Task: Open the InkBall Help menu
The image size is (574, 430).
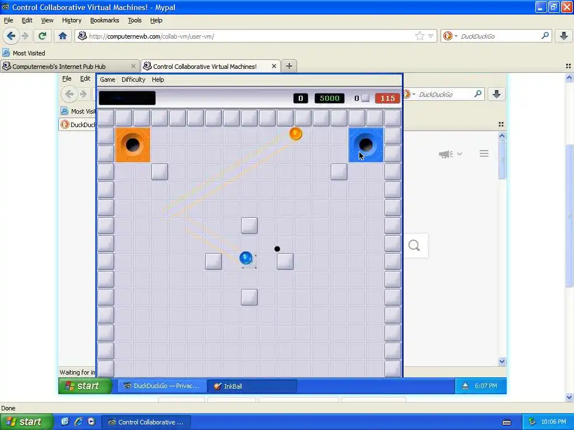Action: [158, 80]
